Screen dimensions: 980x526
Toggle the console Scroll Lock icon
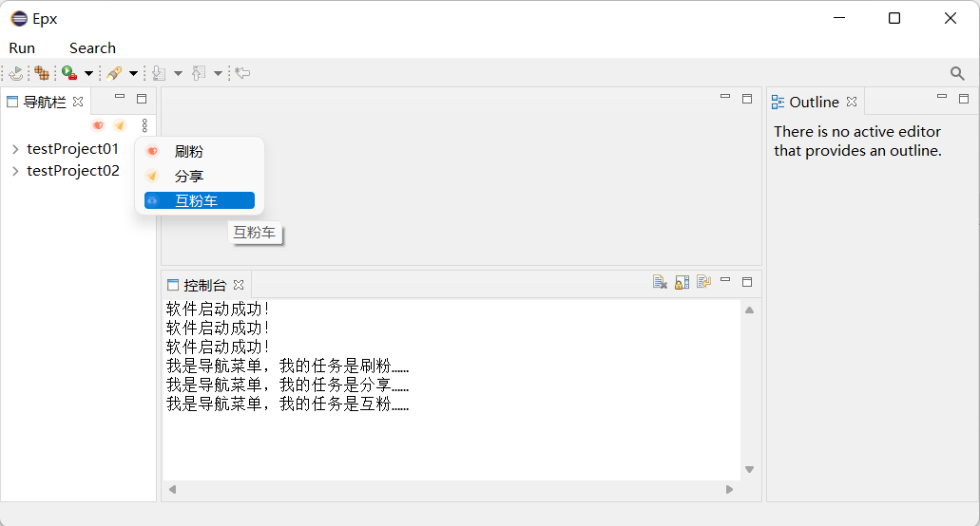coord(682,282)
